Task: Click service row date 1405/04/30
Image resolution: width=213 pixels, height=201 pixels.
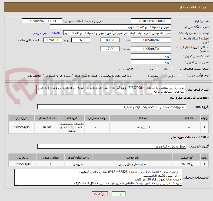Action: click(x=23, y=164)
